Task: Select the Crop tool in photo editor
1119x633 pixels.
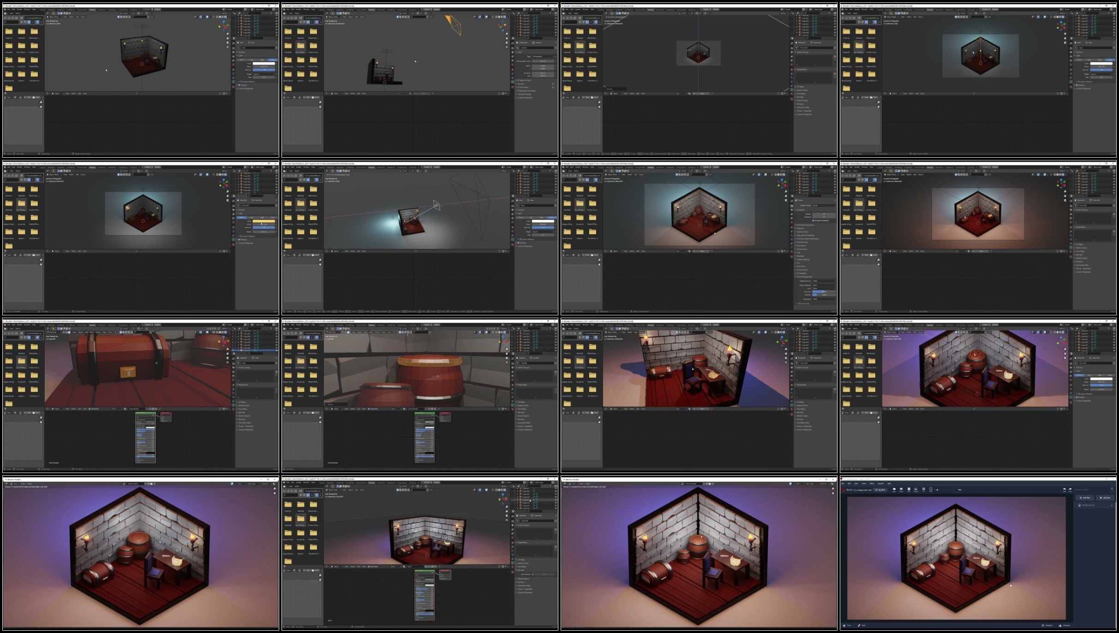Action: pos(846,625)
